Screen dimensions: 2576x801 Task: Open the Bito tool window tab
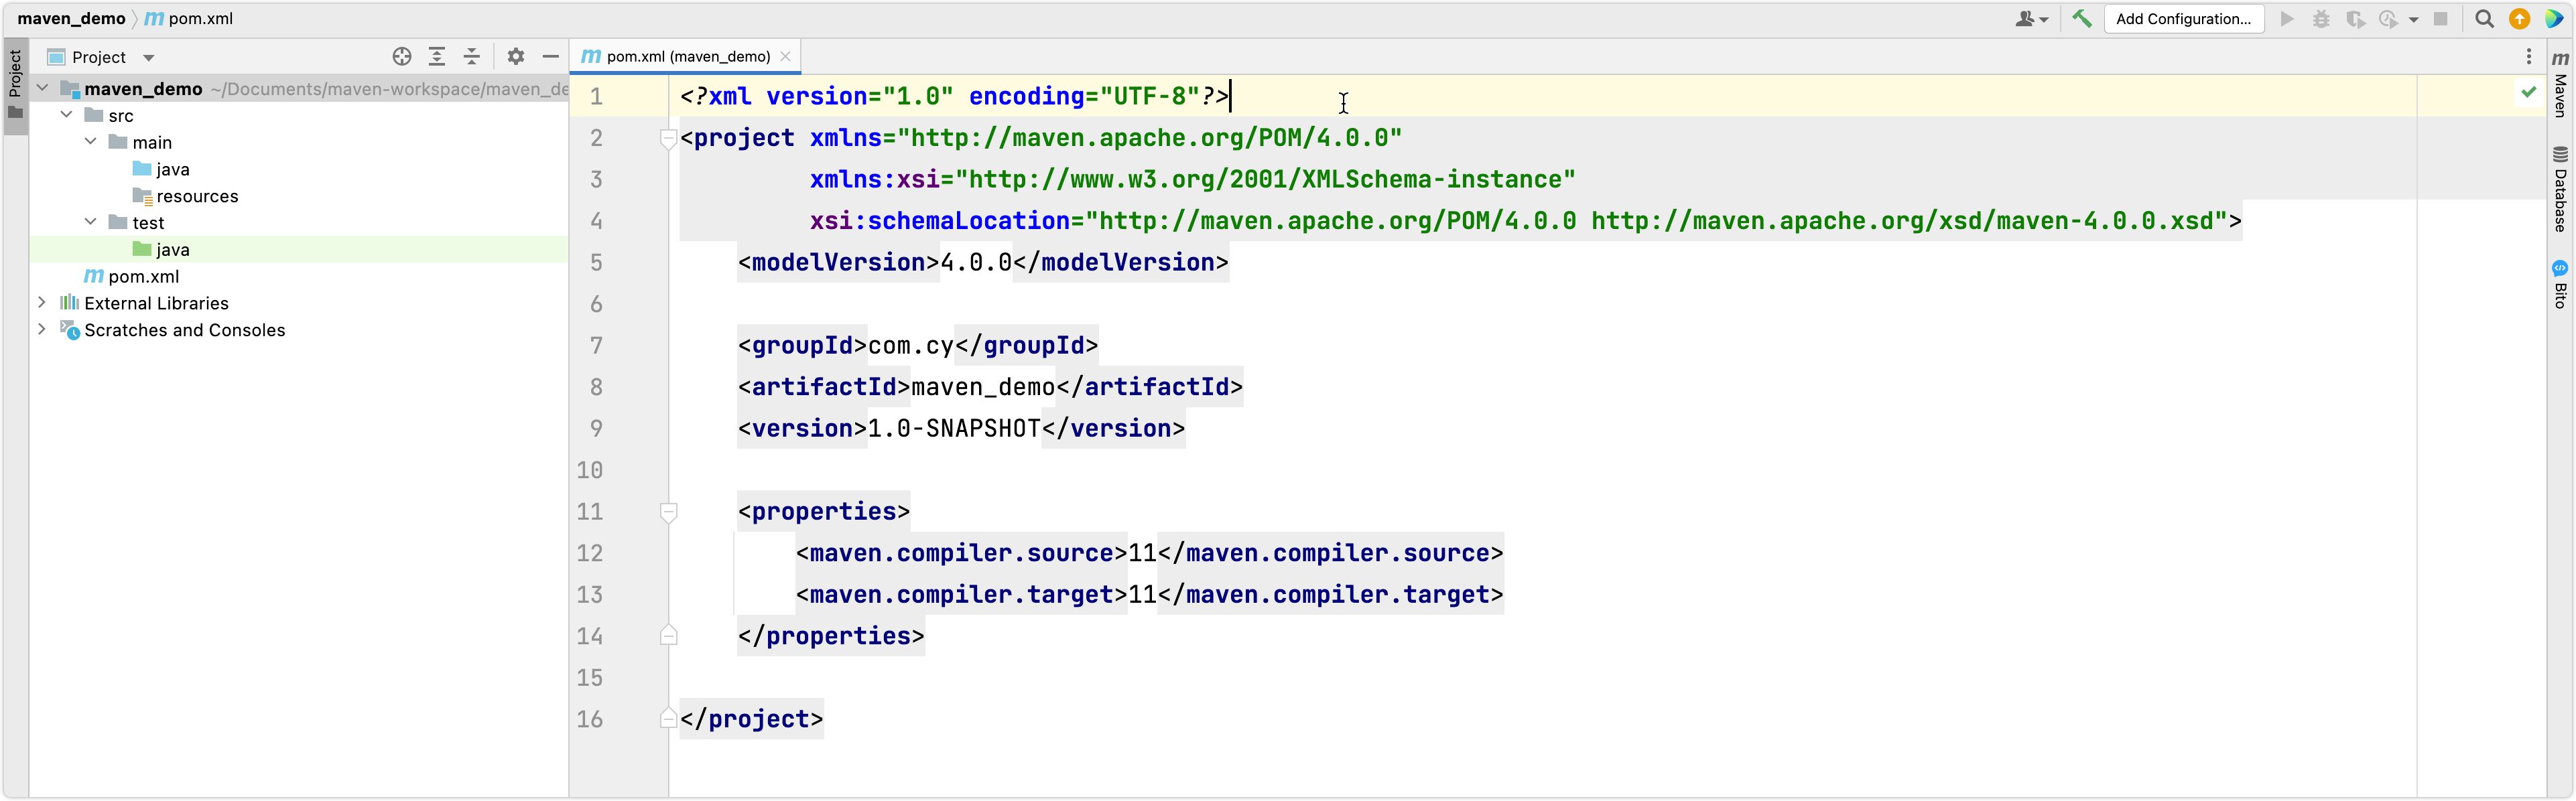[x=2560, y=284]
